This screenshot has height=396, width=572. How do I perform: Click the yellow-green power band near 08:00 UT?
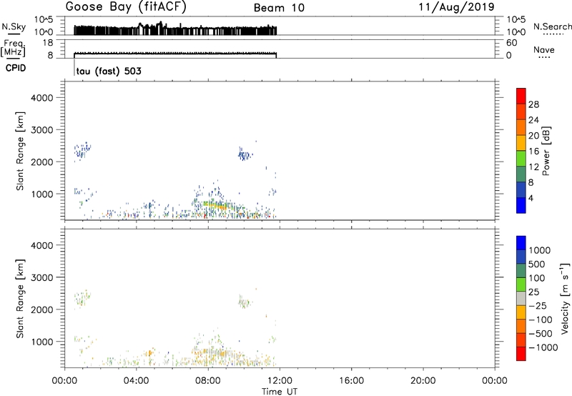pos(215,205)
